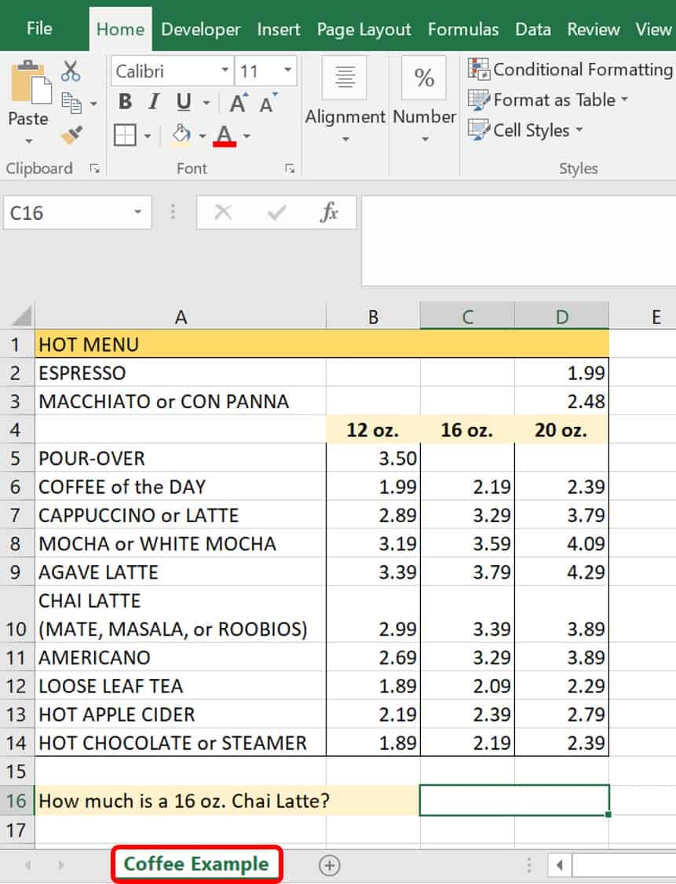Select column A header

tap(181, 316)
